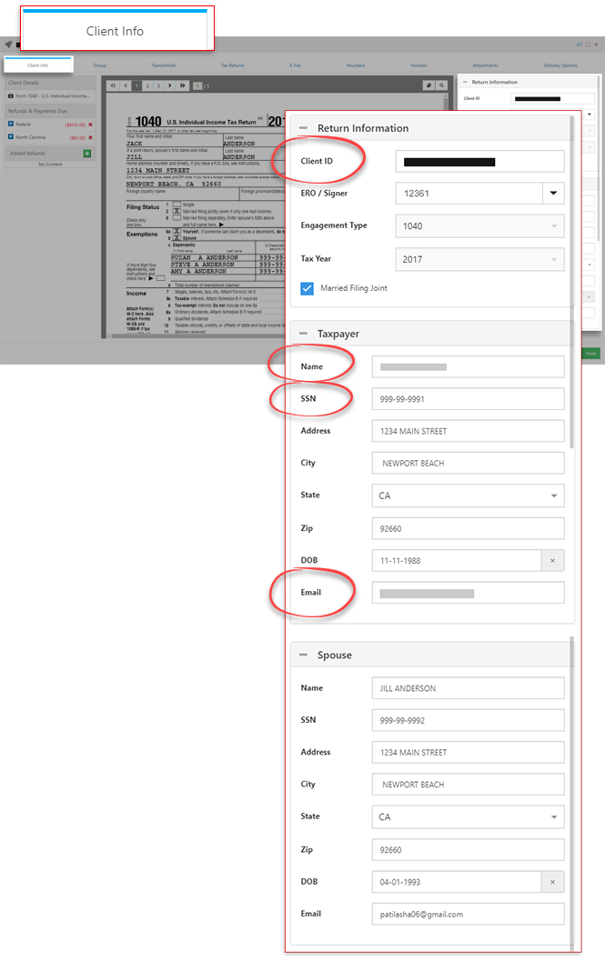Viewport: 605px width, 971px height.
Task: Click the Taxpayer Address field
Action: point(468,431)
